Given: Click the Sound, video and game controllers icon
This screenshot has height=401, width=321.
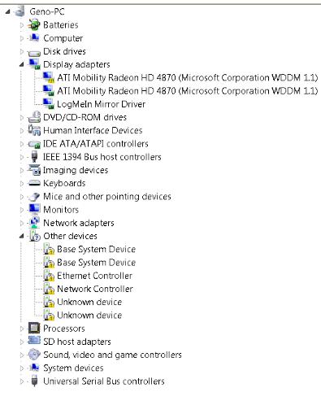Looking at the screenshot, I should pyautogui.click(x=34, y=355).
